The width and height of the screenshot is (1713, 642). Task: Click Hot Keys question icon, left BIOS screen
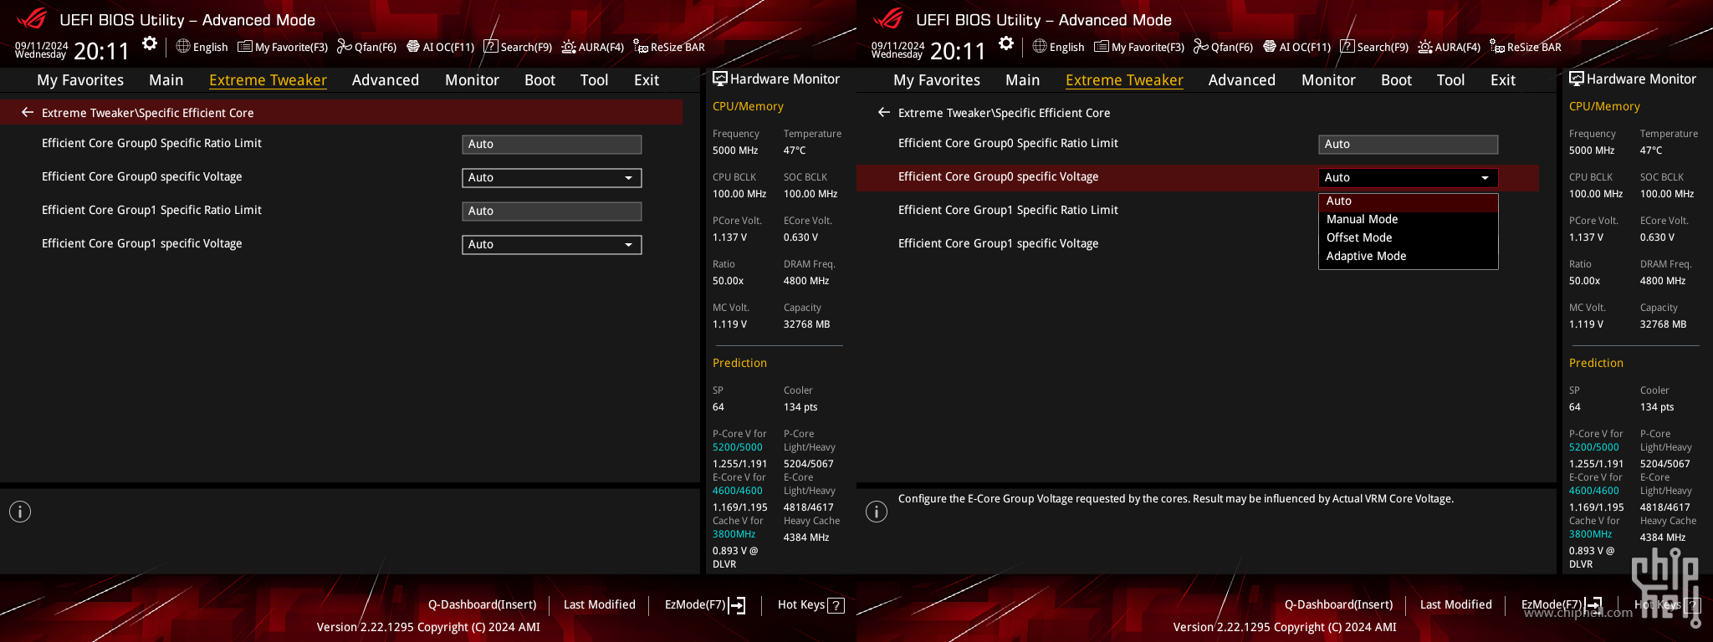(x=836, y=605)
